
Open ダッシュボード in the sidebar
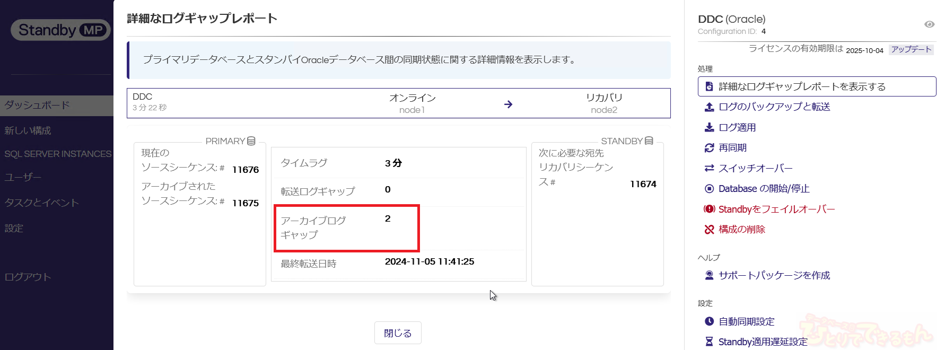(37, 105)
